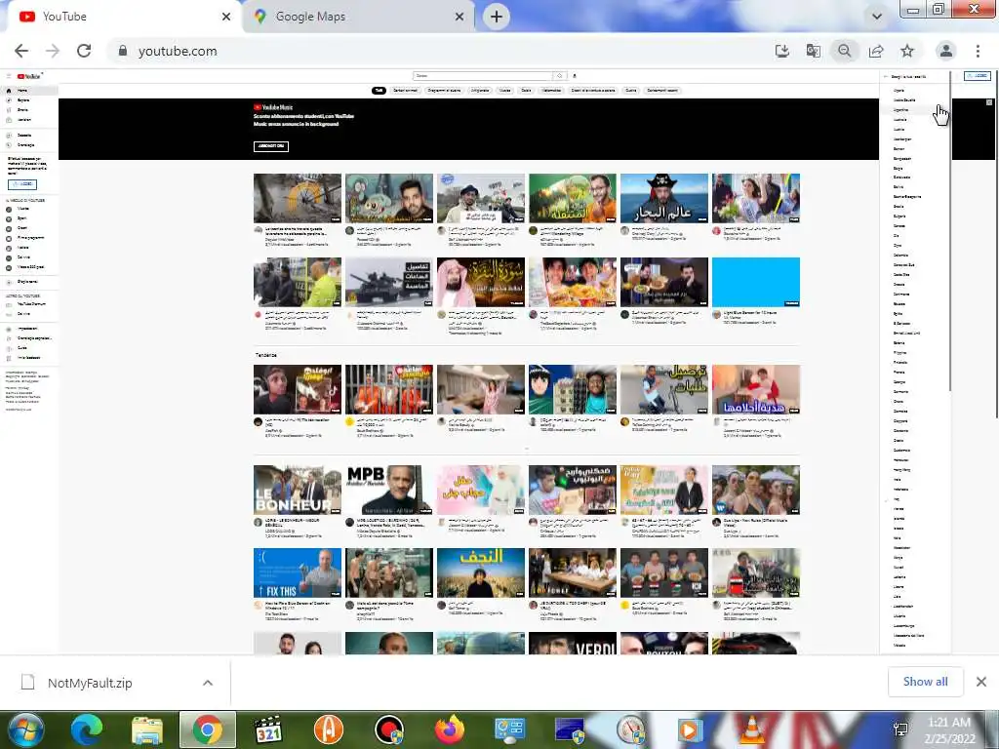The width and height of the screenshot is (999, 749).
Task: Click the sidebar Accedi sign-in button
Action: [22, 184]
